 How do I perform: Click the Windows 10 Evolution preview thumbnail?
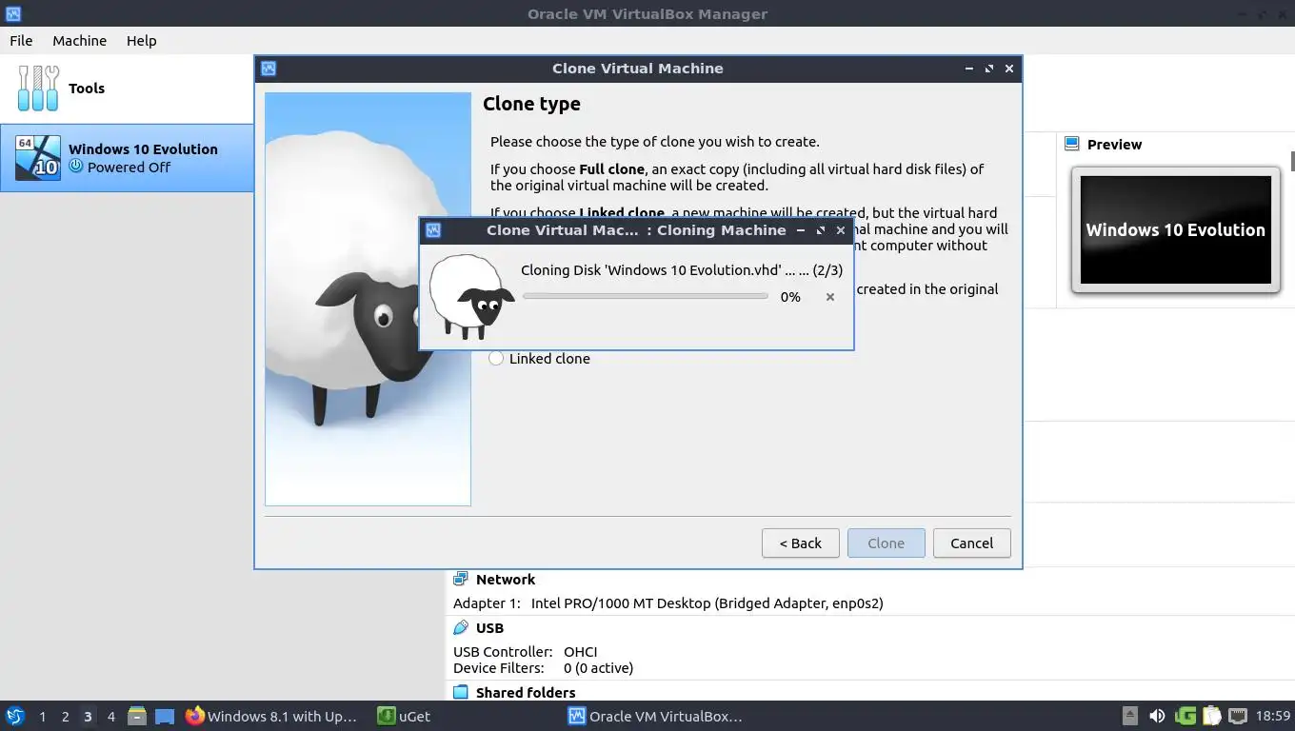click(x=1175, y=229)
